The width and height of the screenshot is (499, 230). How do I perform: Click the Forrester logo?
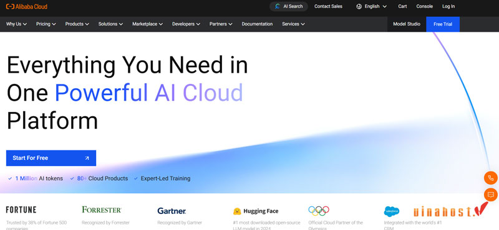click(x=102, y=209)
